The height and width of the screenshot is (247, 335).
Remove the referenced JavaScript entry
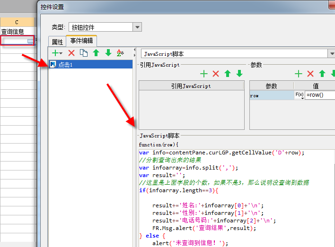pos(216,74)
